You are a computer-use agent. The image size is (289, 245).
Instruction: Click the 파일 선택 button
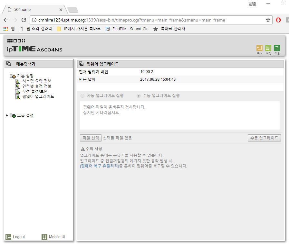(91, 138)
